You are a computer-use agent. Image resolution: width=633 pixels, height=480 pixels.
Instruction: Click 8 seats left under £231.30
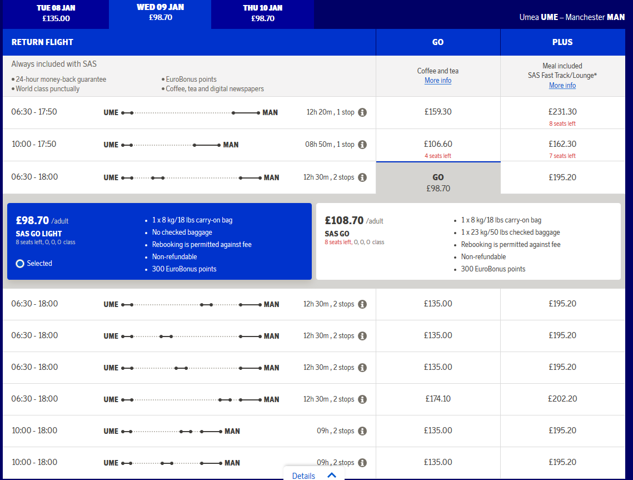[x=562, y=123]
